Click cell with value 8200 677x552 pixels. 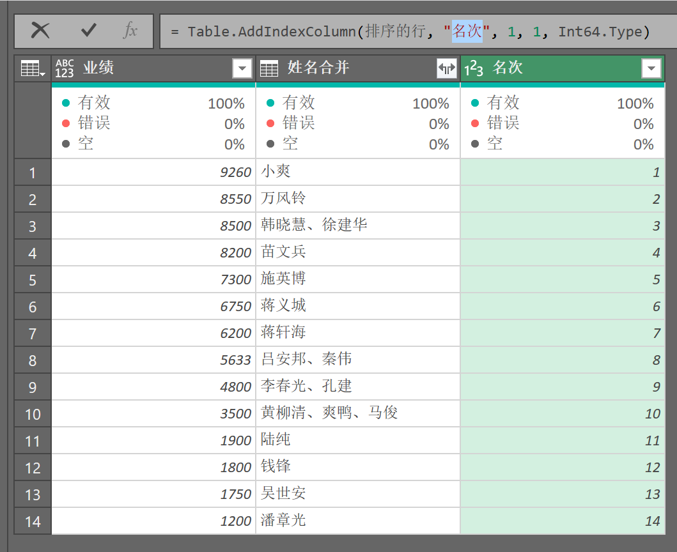click(153, 253)
